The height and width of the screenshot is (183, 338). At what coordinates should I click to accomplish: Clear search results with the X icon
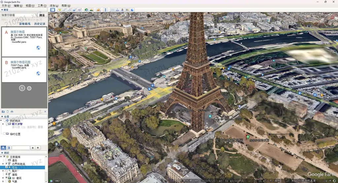click(45, 111)
